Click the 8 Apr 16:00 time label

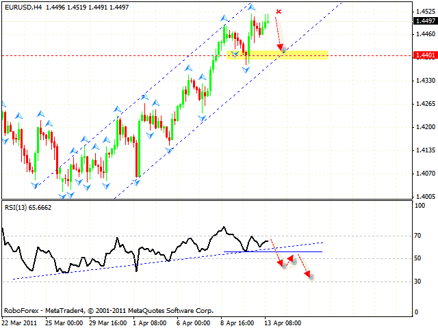pyautogui.click(x=237, y=323)
